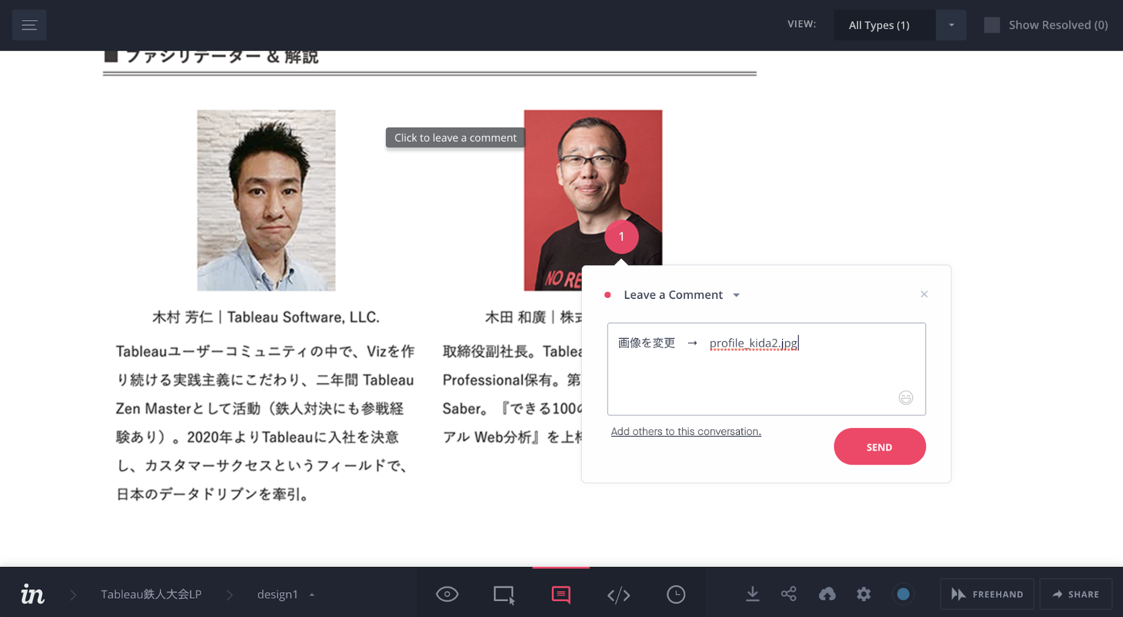Open the History mode clock icon

coord(676,595)
